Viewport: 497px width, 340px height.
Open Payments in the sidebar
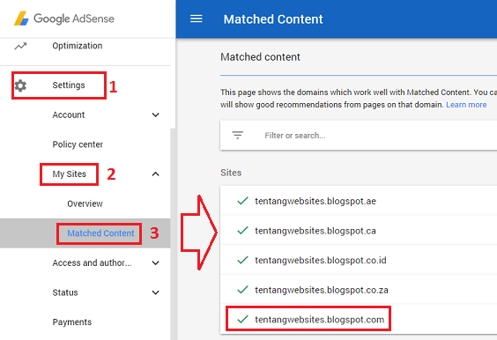72,322
